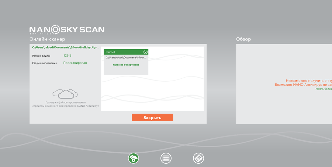Click the Возможно NANO Антивирус warning line
The height and width of the screenshot is (167, 332).
tap(304, 85)
